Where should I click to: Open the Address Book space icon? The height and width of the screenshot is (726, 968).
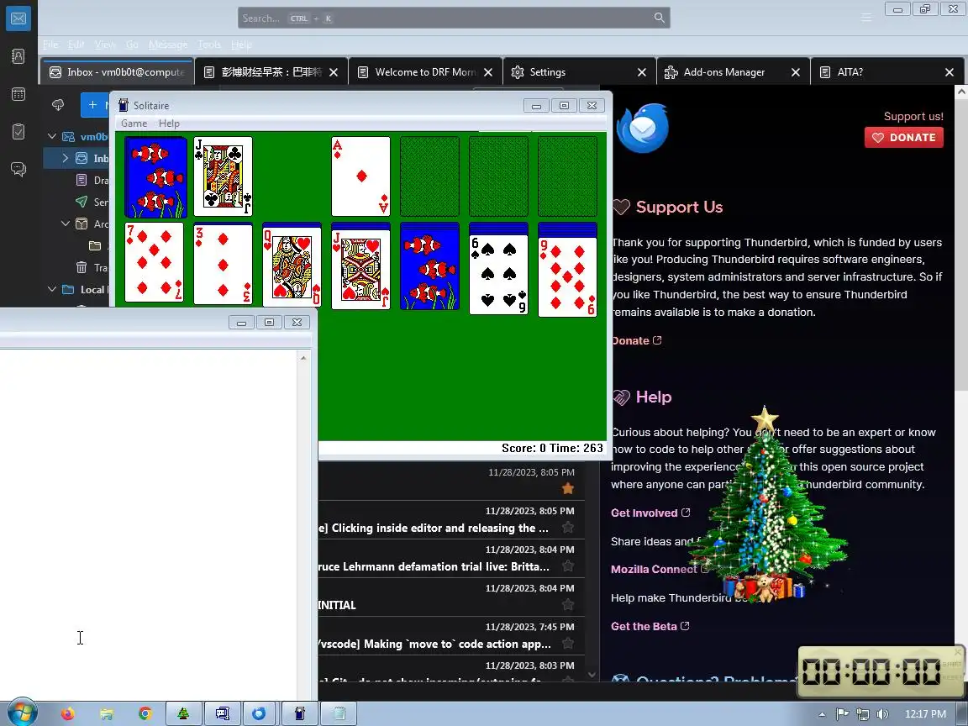[18, 56]
